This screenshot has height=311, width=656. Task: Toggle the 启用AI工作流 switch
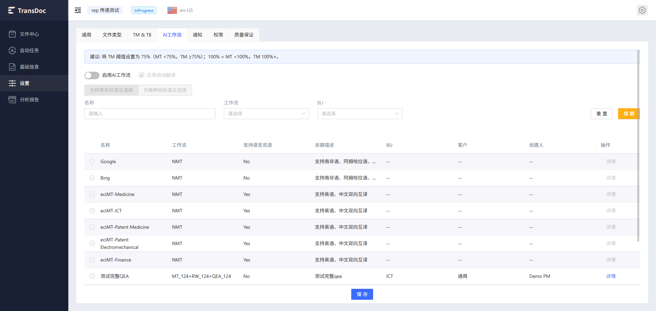pyautogui.click(x=92, y=75)
